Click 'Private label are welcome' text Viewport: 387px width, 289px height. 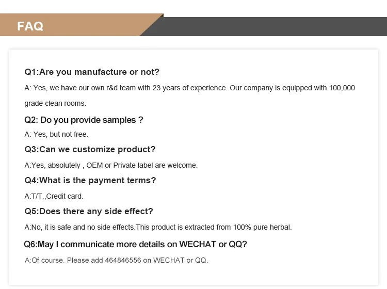pyautogui.click(x=155, y=165)
